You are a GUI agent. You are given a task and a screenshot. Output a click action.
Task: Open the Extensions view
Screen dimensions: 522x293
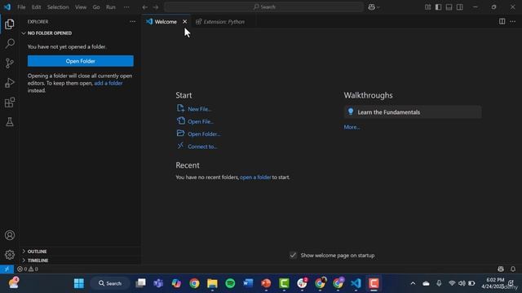pyautogui.click(x=10, y=103)
